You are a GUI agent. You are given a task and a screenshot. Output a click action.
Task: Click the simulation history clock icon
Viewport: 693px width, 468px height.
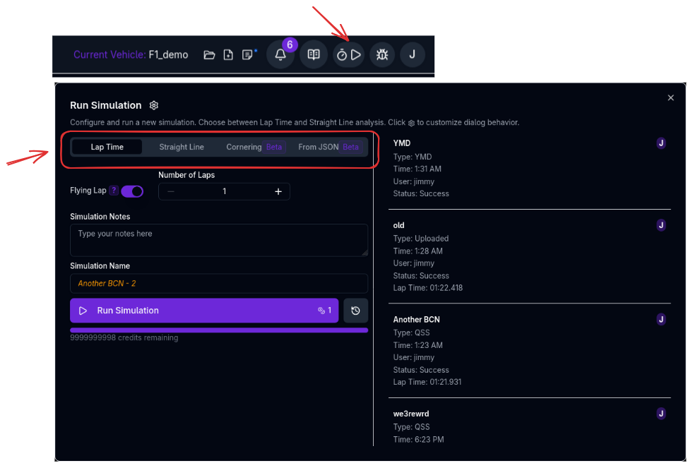[x=355, y=311]
